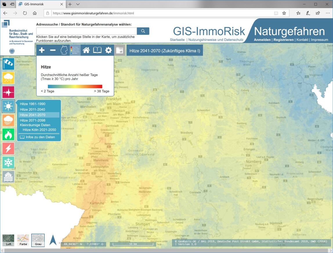Switch basemap to Luft aerial view
This screenshot has width=333, height=253.
8,240
